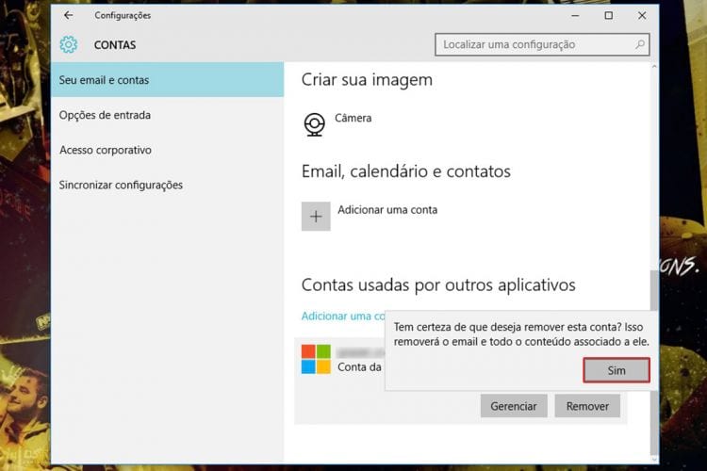This screenshot has height=471, width=707.
Task: Focus the Localizar uma configuração search field
Action: click(542, 44)
